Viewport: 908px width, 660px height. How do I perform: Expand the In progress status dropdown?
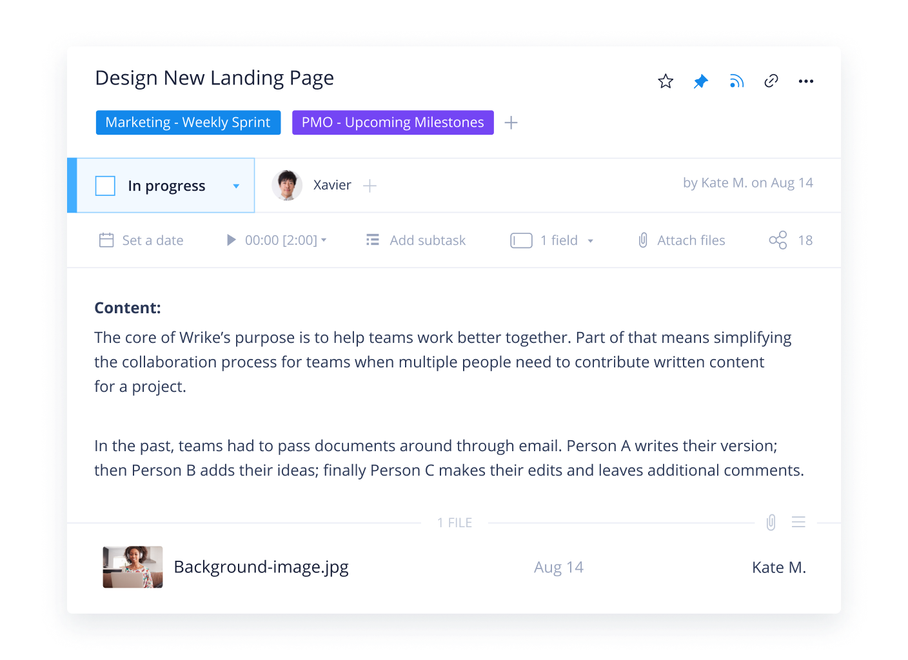click(236, 186)
